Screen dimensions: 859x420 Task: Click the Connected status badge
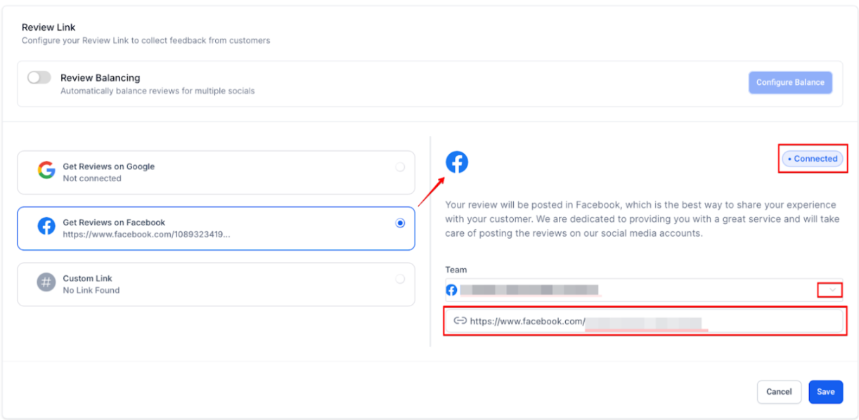point(812,159)
